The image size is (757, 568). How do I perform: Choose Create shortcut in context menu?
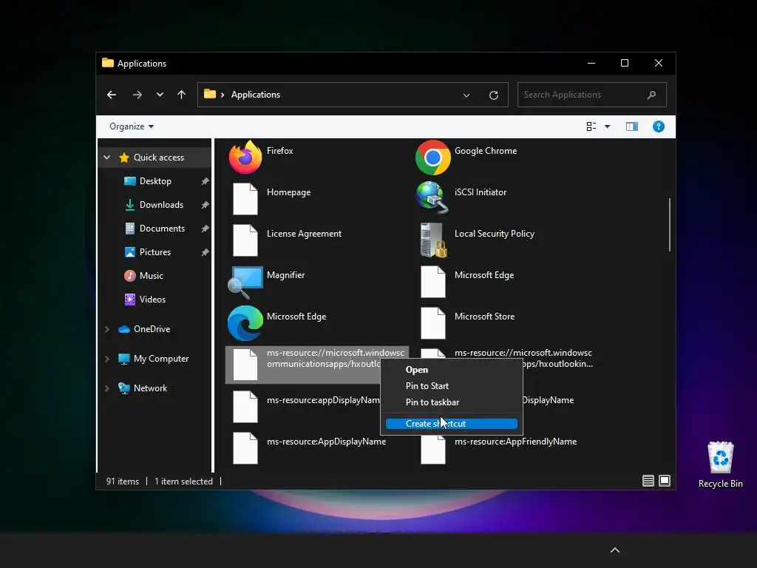[x=452, y=424]
